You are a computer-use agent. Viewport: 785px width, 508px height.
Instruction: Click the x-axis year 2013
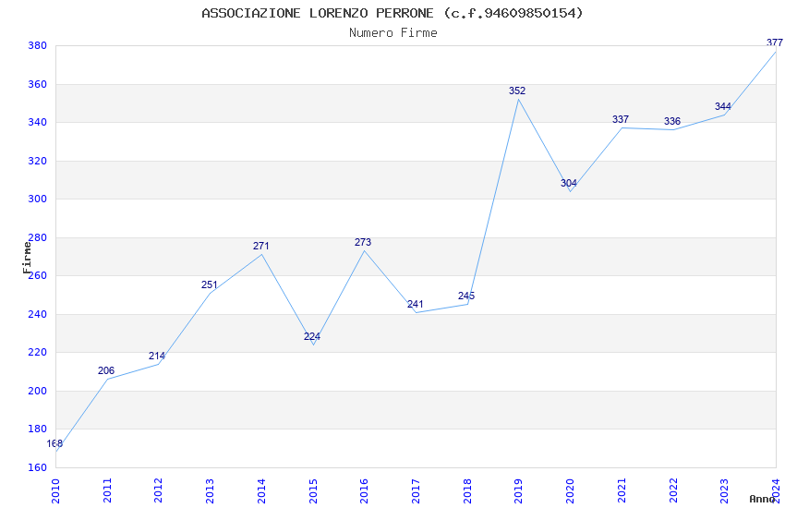tap(210, 490)
